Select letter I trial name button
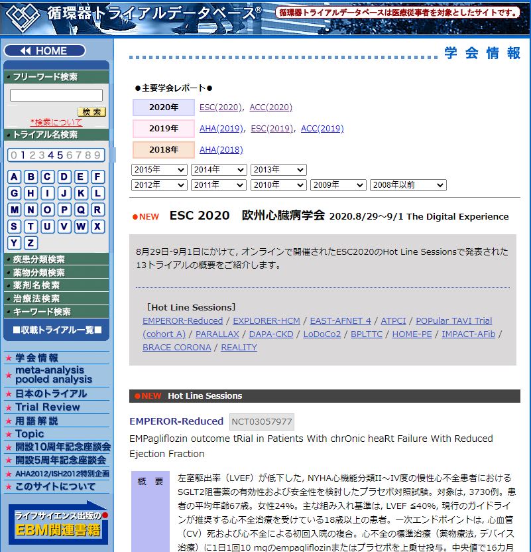The height and width of the screenshot is (552, 531). 48,193
